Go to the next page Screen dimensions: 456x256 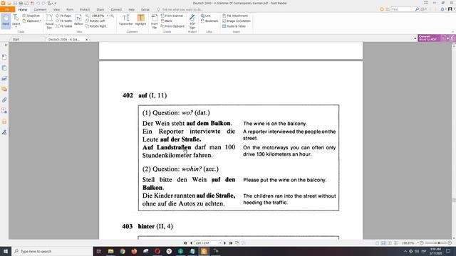click(225, 243)
